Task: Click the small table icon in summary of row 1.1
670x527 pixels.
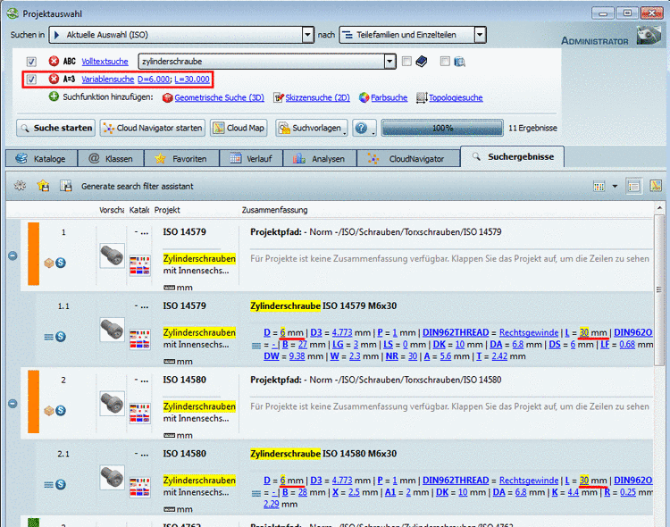Action: (x=256, y=346)
